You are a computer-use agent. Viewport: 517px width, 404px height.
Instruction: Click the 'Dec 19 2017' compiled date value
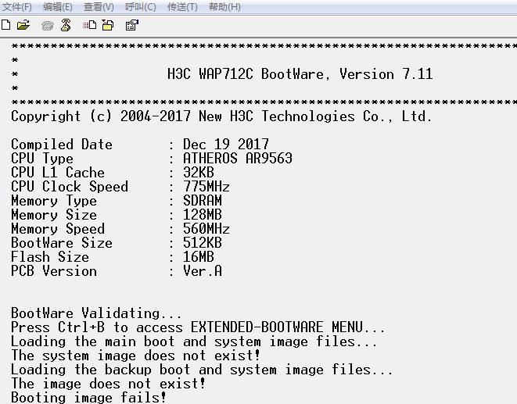[226, 145]
